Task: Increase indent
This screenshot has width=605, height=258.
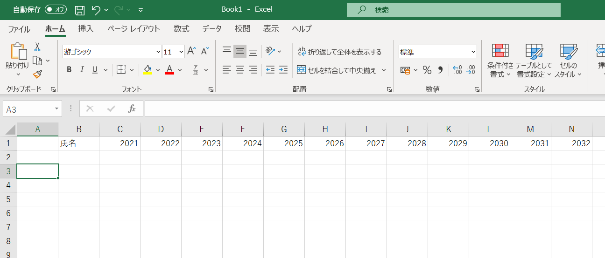Action: pyautogui.click(x=283, y=70)
